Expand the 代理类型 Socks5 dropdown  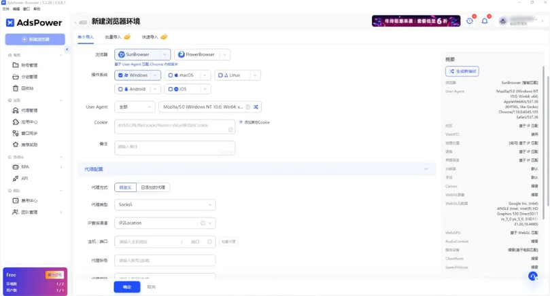[x=165, y=204]
